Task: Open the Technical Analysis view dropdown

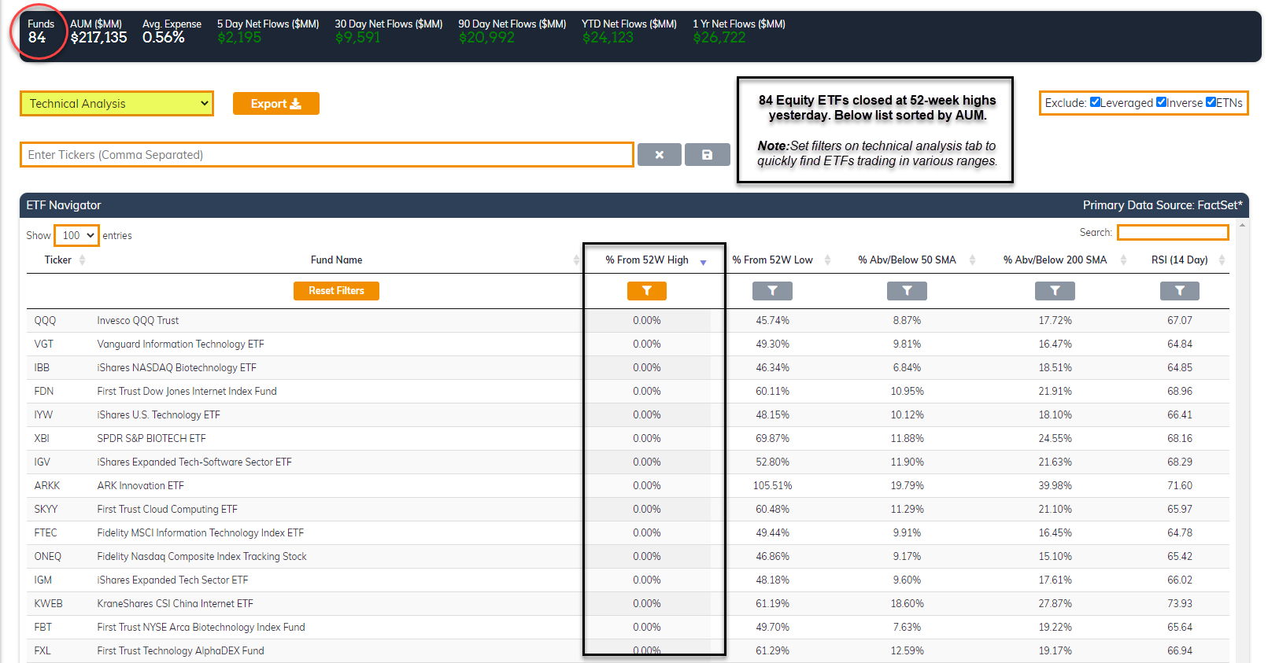Action: 116,104
